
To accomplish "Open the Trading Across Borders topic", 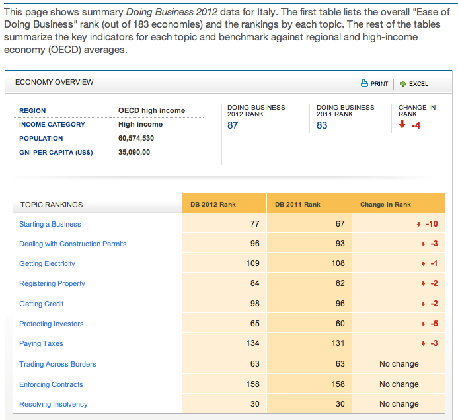I will pos(57,364).
